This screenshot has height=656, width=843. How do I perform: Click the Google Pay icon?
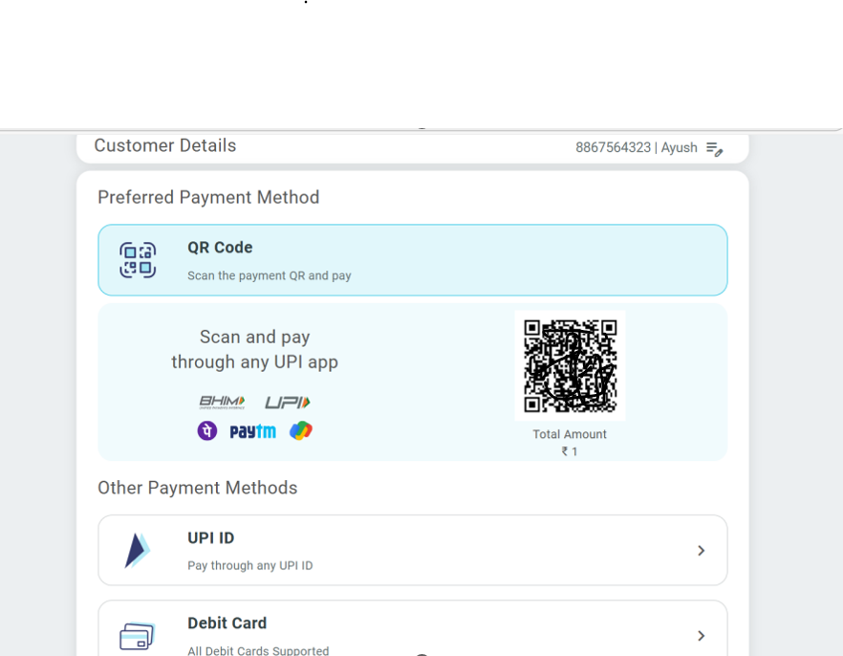[x=301, y=431]
